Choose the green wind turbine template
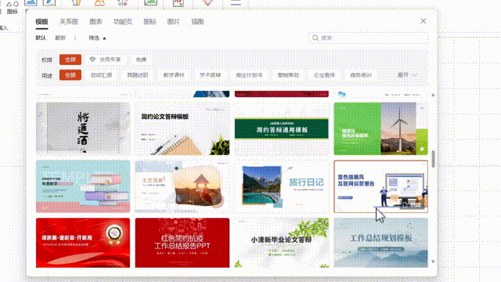501x282 pixels. coord(380,128)
